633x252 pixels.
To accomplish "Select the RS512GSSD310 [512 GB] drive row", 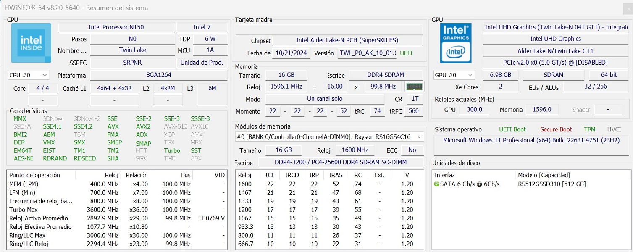I will (531, 184).
